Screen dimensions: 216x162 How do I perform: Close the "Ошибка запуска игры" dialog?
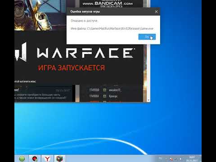coord(156,12)
